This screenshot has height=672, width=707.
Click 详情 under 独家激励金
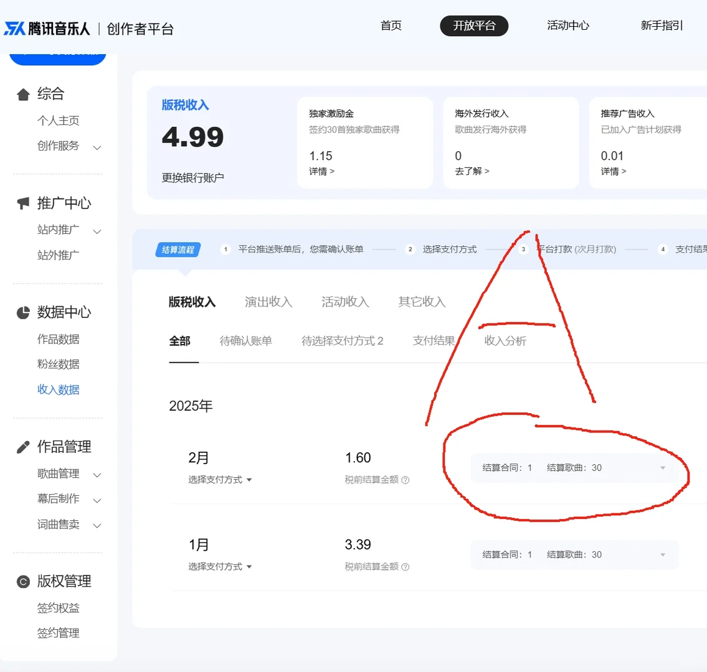pos(320,171)
